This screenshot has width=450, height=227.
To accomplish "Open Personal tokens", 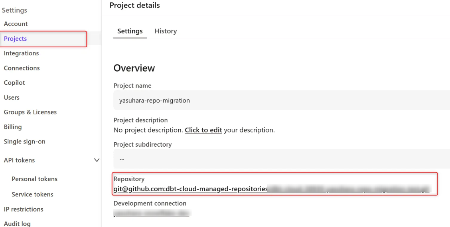I will tap(35, 179).
